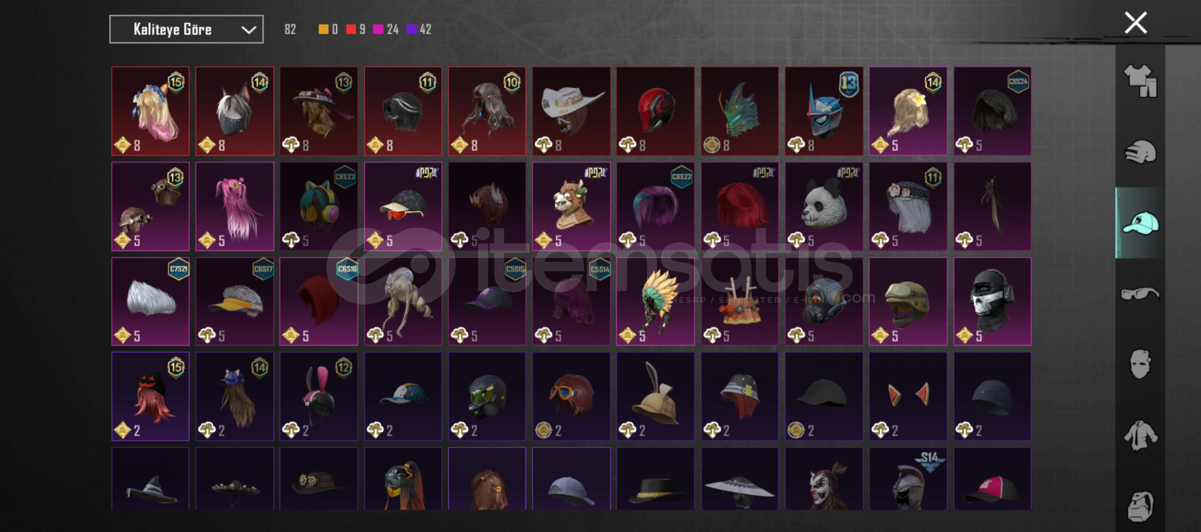Choose the red demon horns item
This screenshot has width=1201, height=532.
(908, 397)
